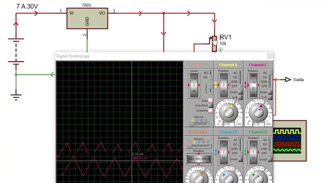Click Channel C Position thumbwheel
The width and height of the screenshot is (325, 183).
click(x=253, y=85)
